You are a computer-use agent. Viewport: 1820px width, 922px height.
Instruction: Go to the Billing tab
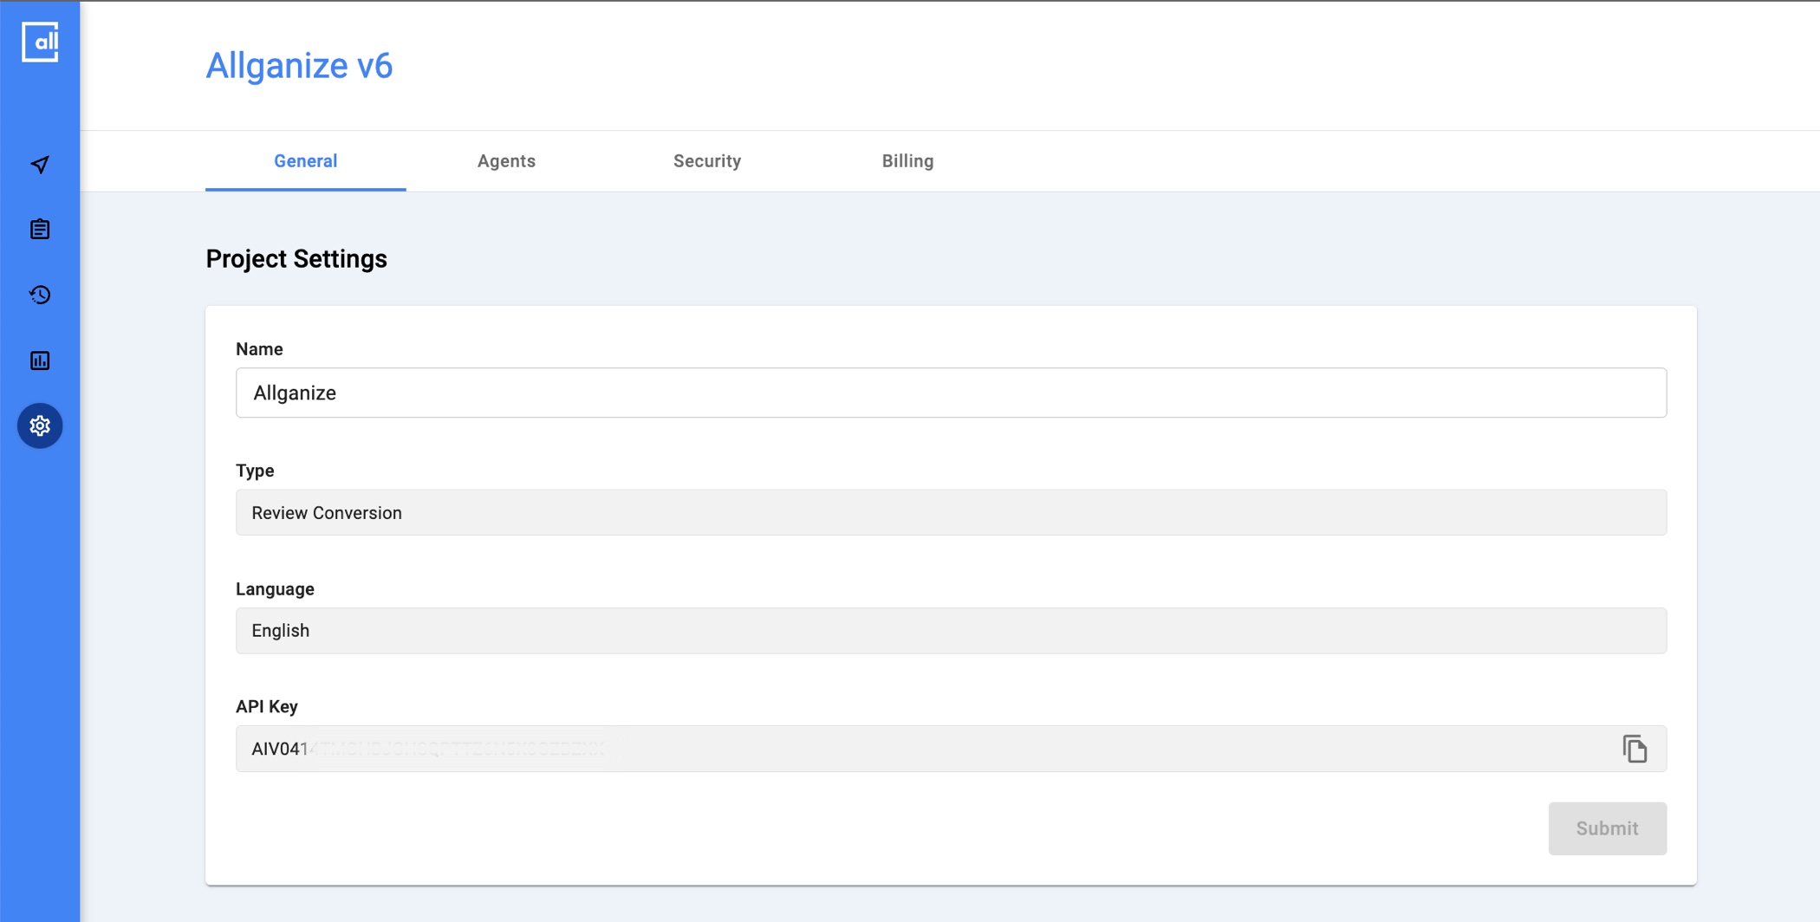tap(907, 161)
